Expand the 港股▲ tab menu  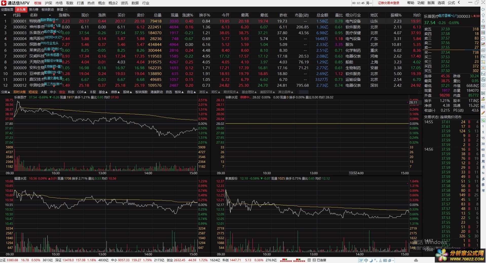204,92
